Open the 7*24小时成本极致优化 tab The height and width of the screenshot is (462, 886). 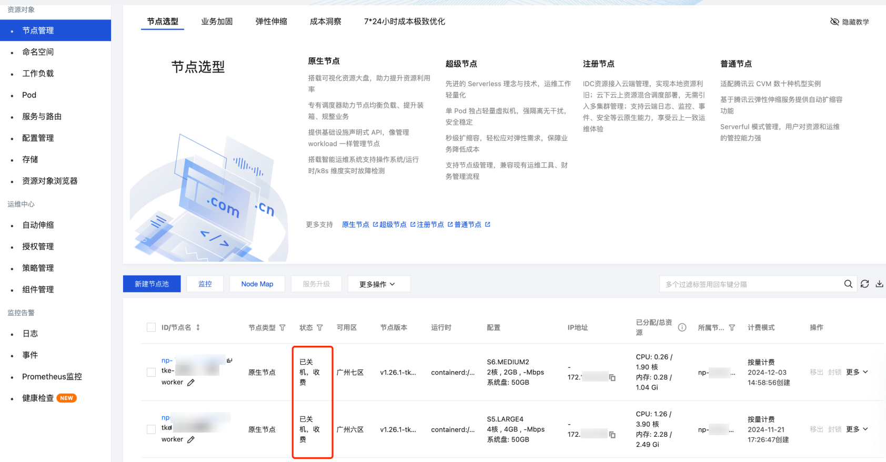(405, 22)
